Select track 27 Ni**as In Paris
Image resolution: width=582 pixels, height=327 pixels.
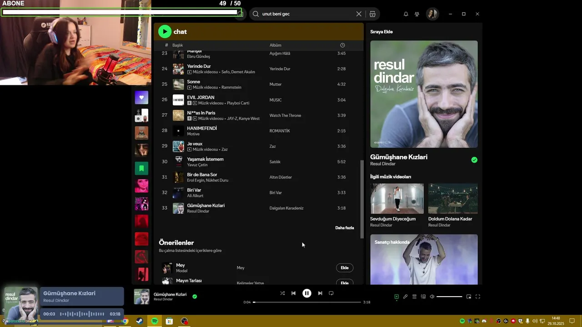click(x=259, y=115)
